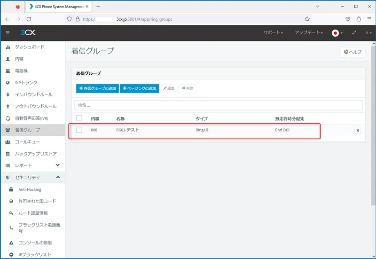376x259 pixels.
Task: Click the RG01-テスト name cell
Action: tap(127, 130)
